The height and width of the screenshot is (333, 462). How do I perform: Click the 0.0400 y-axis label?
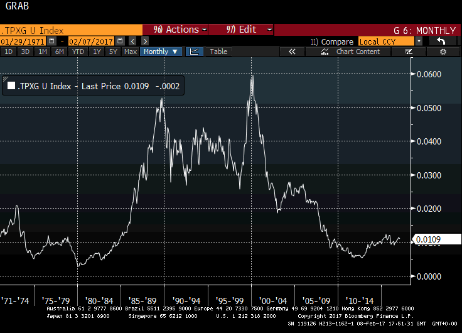pyautogui.click(x=429, y=141)
